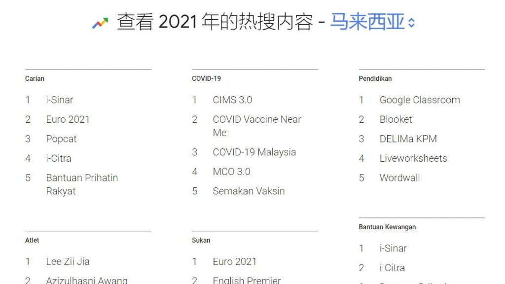Viewport: 505px width, 284px height.
Task: Open the 马来西亚 country dropdown
Action: (x=367, y=22)
